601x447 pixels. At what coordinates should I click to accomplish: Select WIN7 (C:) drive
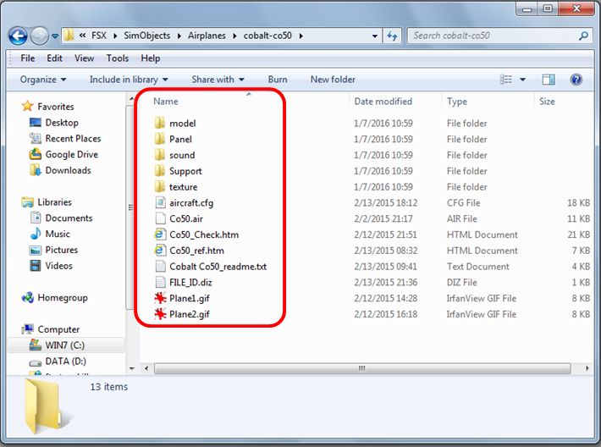click(57, 345)
